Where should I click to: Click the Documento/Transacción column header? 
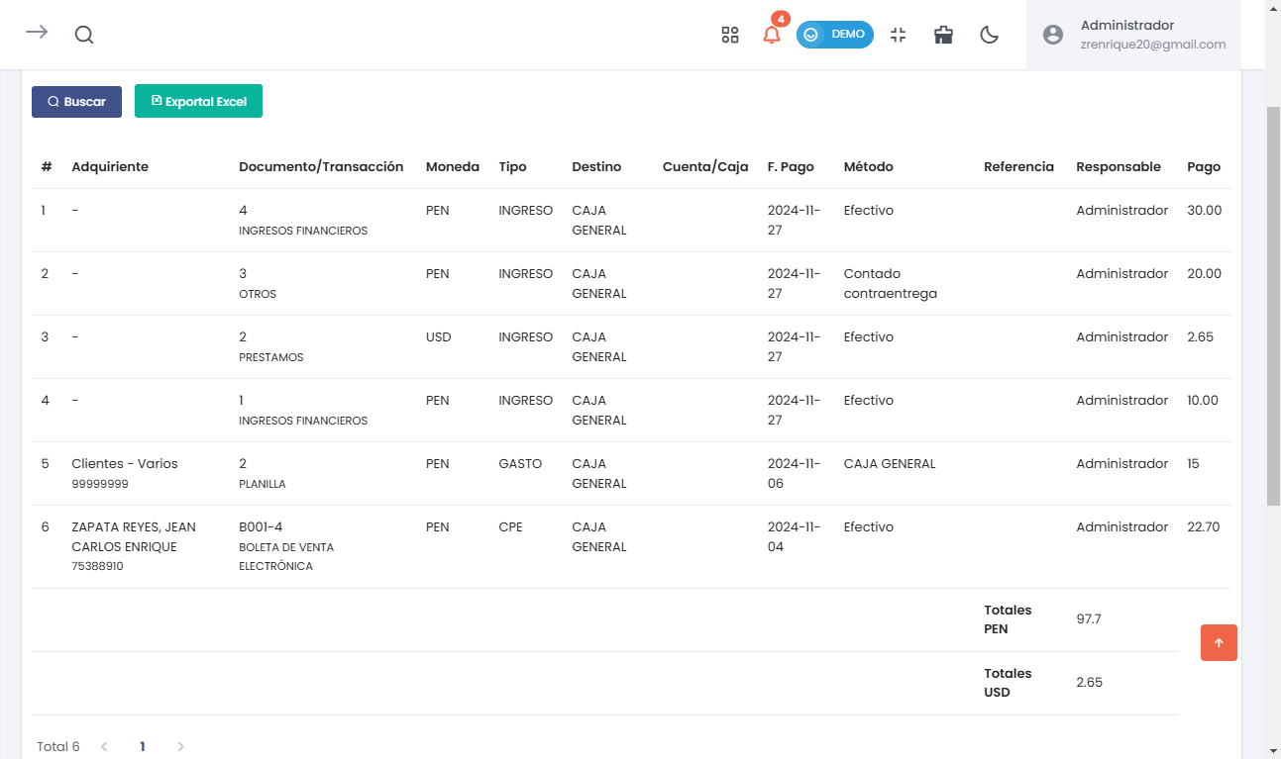click(x=321, y=167)
